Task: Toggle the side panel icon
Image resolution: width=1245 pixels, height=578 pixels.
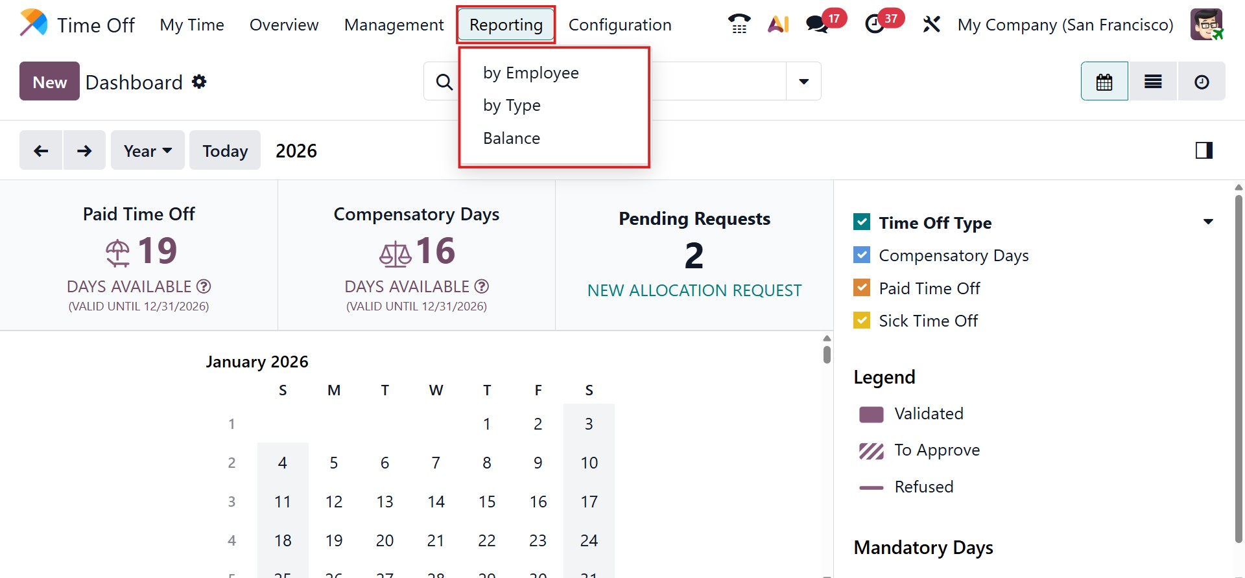Action: click(1204, 150)
